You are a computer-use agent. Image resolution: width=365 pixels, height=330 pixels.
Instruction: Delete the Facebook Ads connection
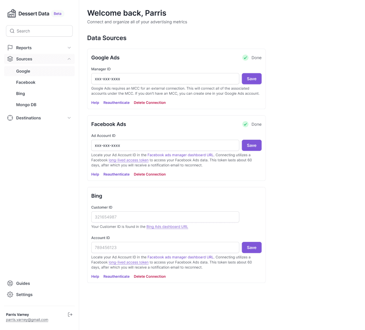click(150, 174)
